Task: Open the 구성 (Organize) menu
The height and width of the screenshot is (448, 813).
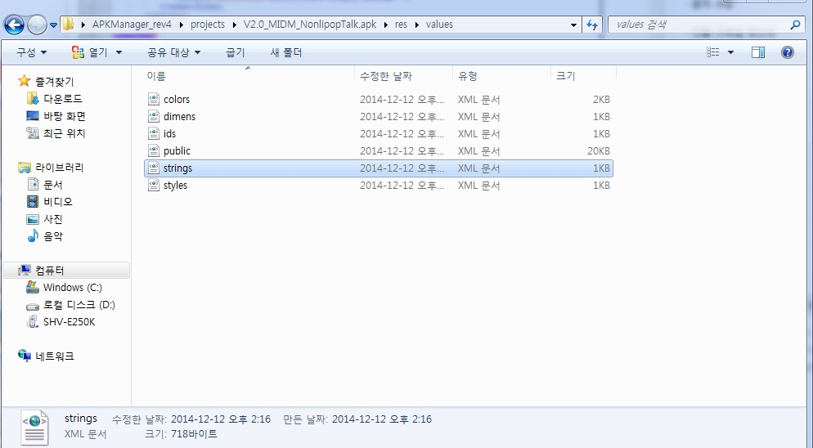Action: point(31,52)
